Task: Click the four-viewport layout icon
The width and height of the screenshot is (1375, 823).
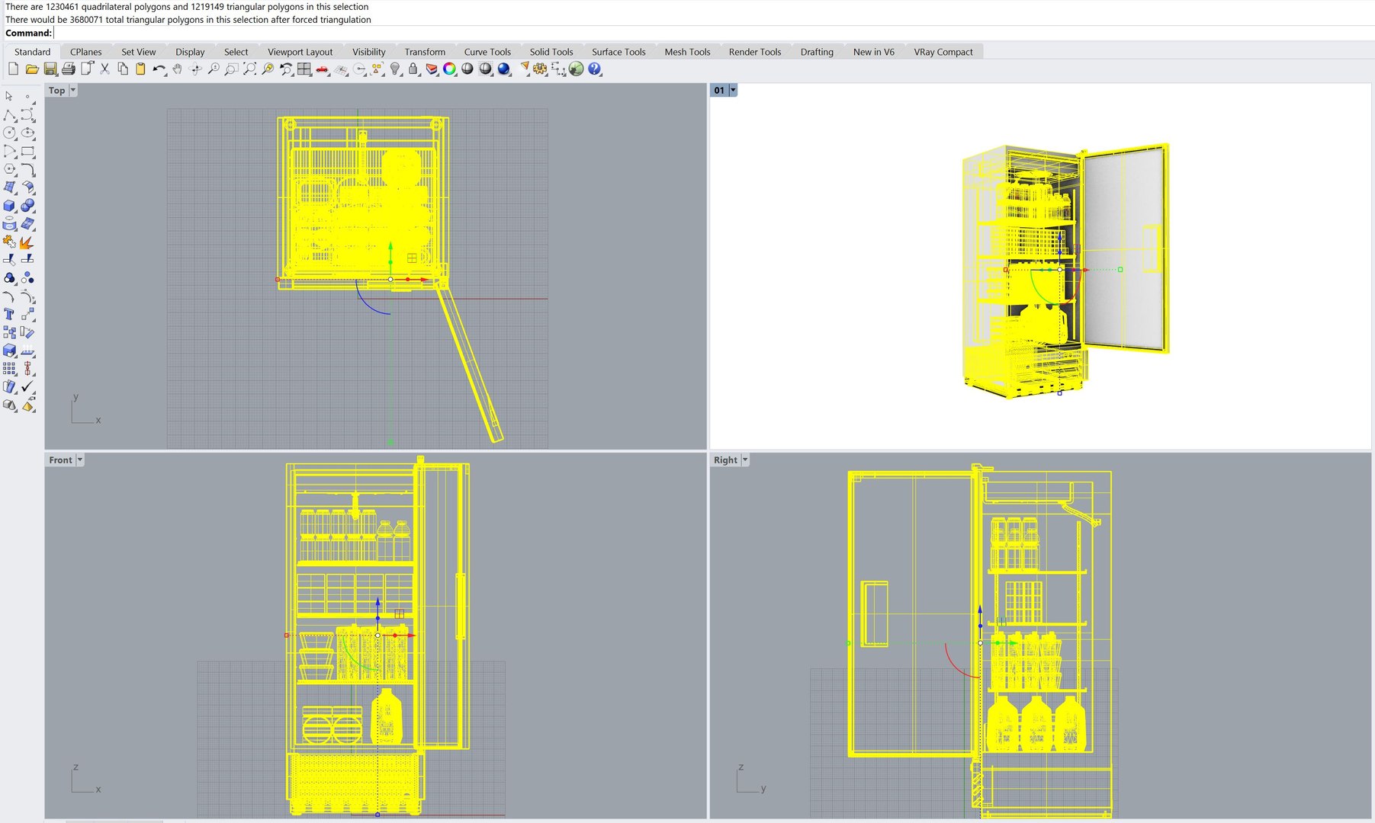Action: point(304,69)
